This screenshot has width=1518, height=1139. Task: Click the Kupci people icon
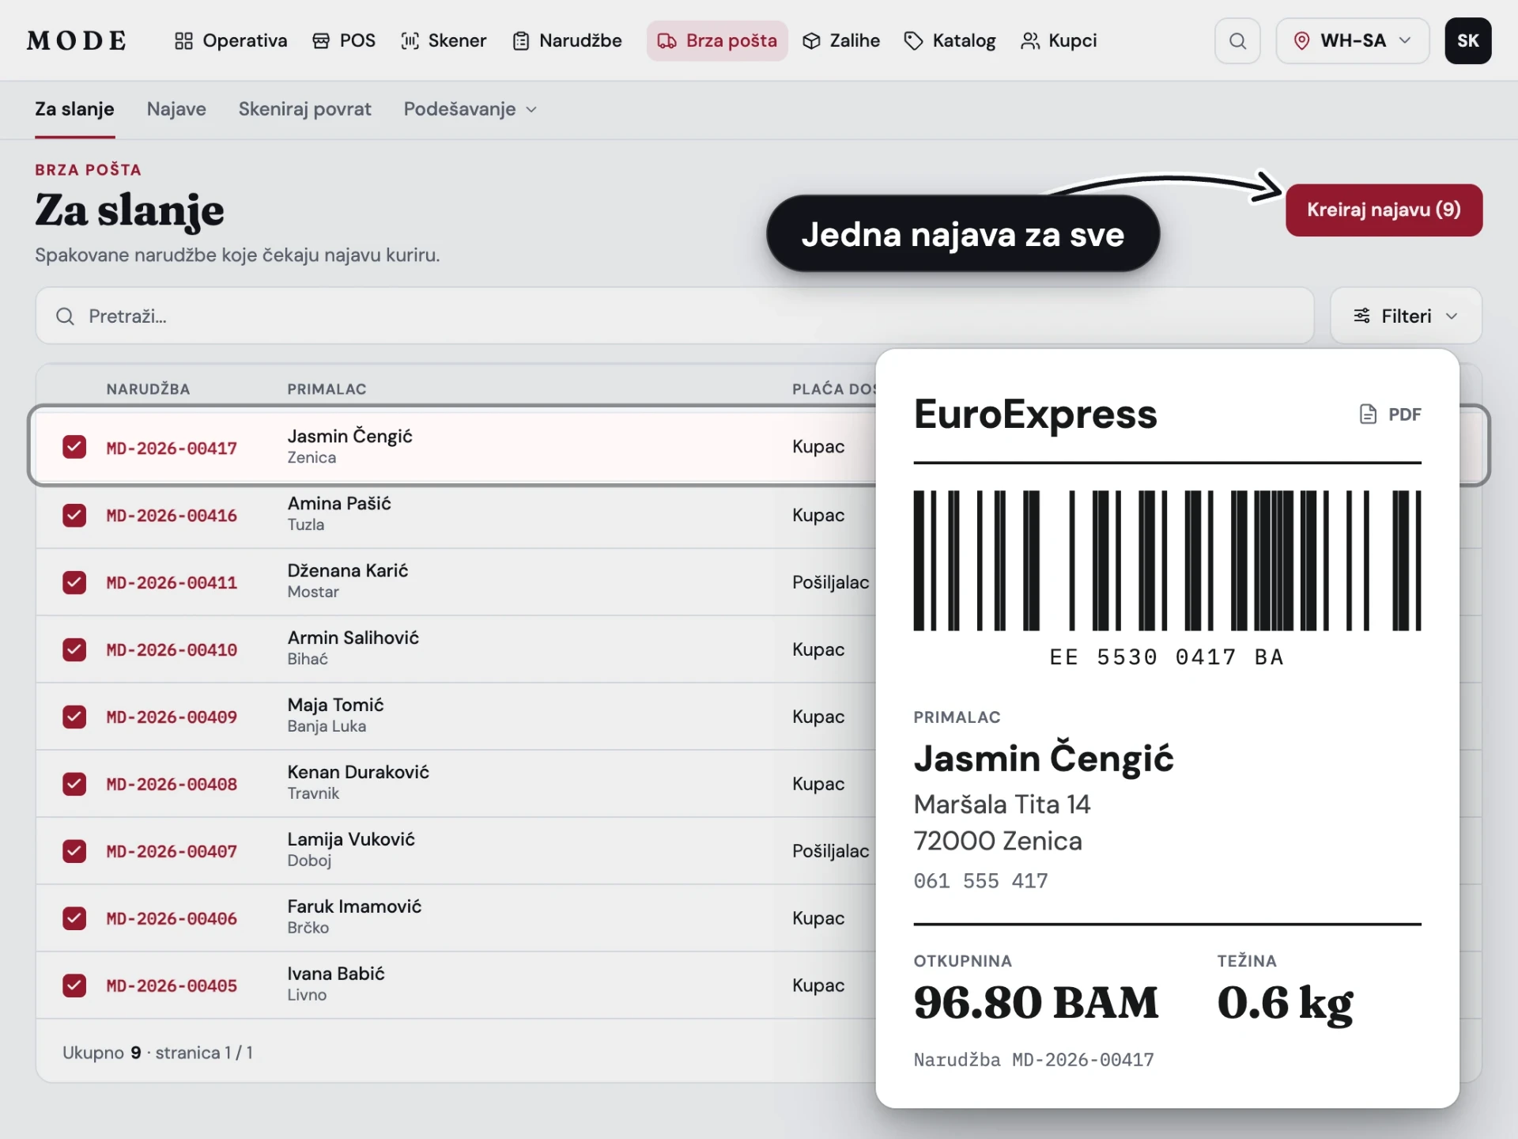coord(1030,41)
